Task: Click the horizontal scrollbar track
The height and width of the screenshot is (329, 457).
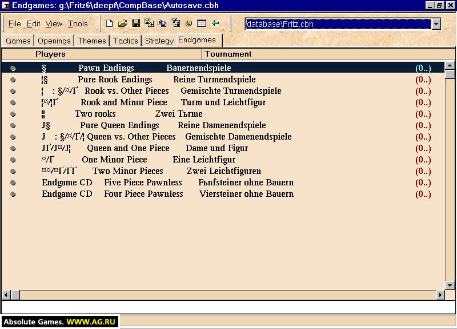Action: pos(228,295)
